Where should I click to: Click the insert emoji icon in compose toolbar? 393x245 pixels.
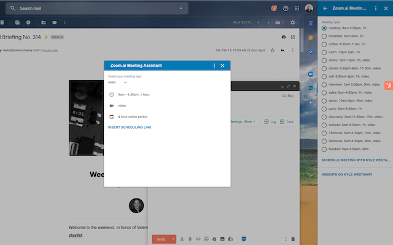206,238
